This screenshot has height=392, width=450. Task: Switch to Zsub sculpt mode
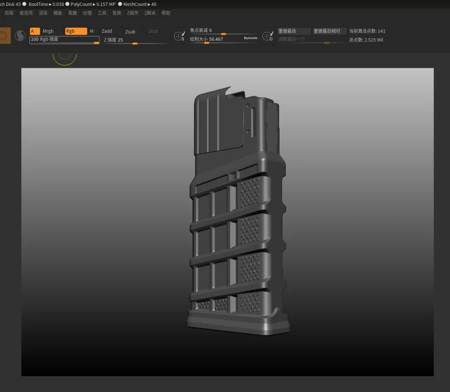(130, 32)
